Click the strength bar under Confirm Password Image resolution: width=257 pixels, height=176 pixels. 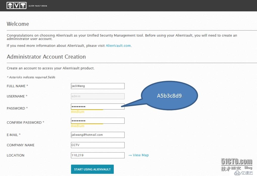[x=87, y=124]
